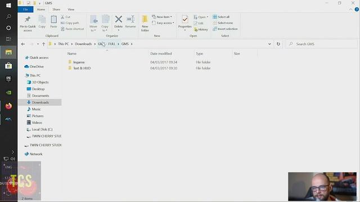The width and height of the screenshot is (360, 202).
Task: Click Downloads in the address bar
Action: (83, 44)
